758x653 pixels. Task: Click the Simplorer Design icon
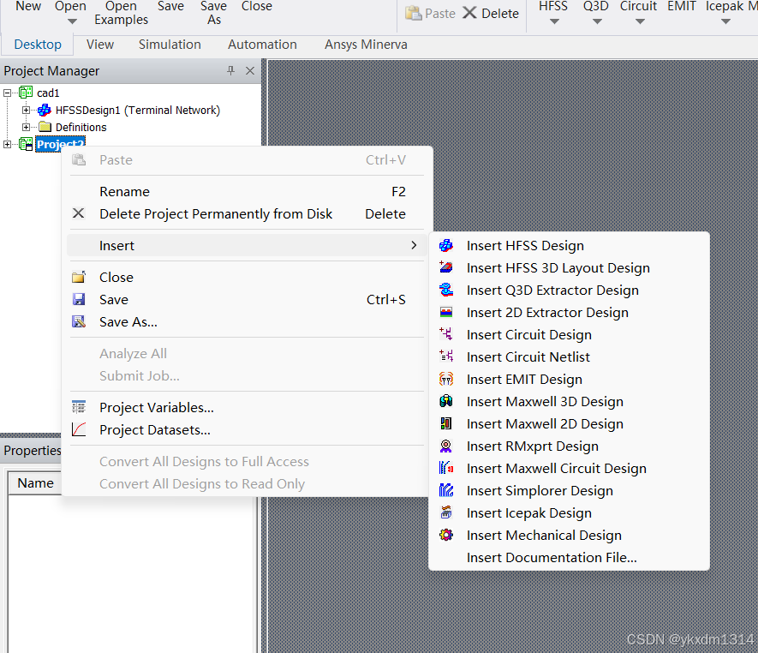tap(445, 490)
